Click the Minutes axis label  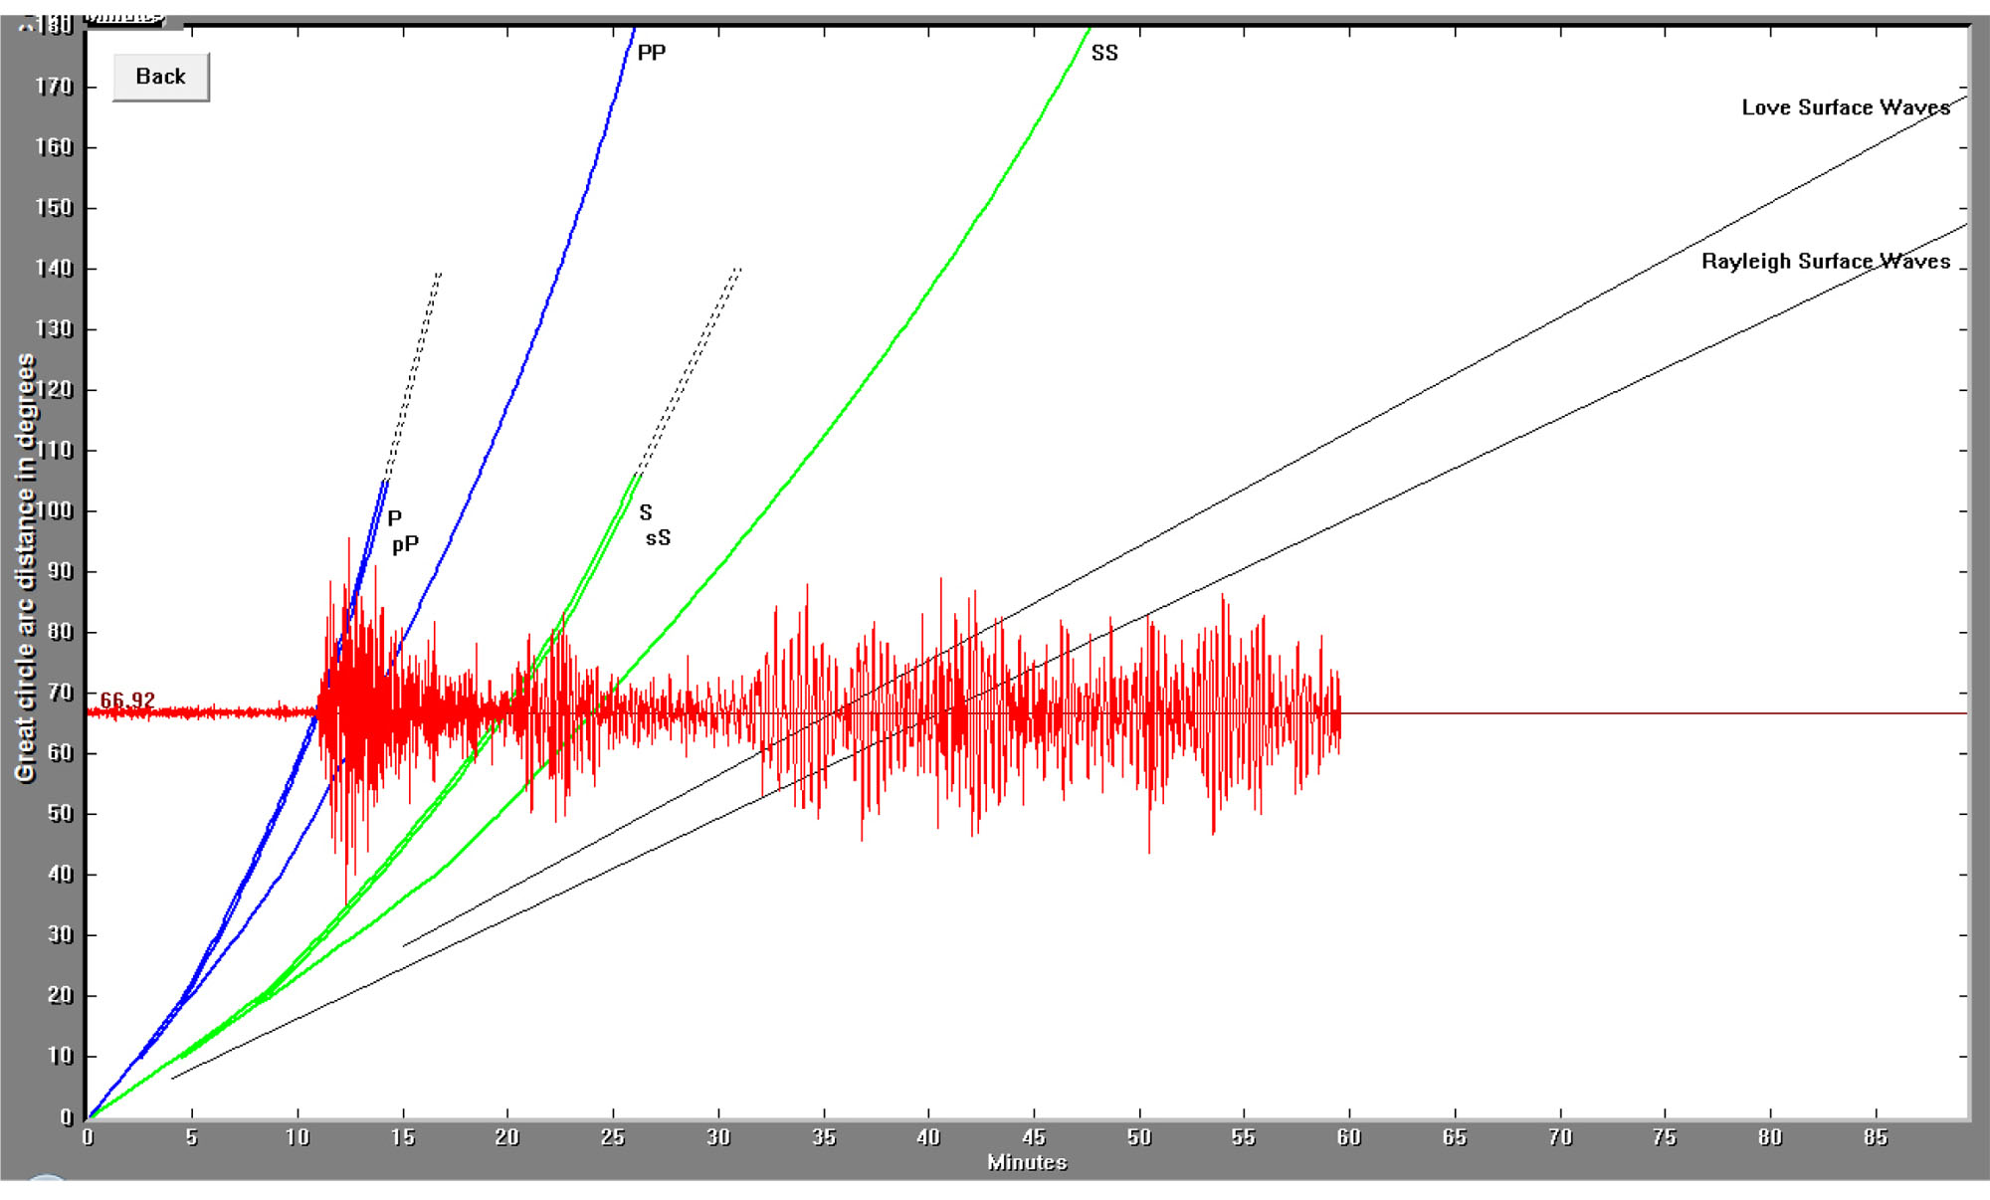[x=1029, y=1162]
